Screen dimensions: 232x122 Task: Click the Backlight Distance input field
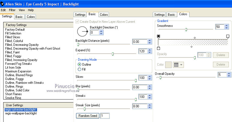pyautogui.click(x=140, y=42)
